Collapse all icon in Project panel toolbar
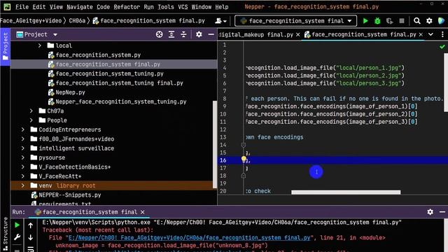Image resolution: width=448 pixels, height=252 pixels. pyautogui.click(x=183, y=34)
